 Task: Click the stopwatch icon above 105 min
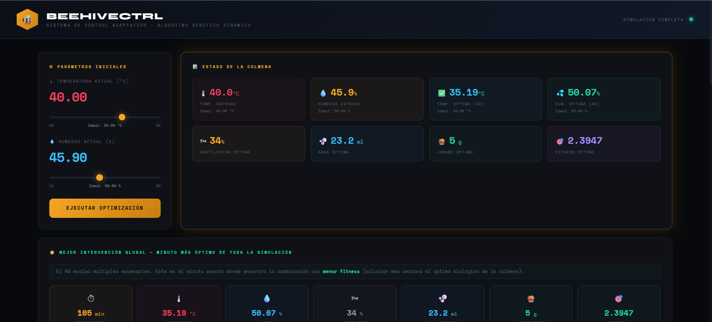[91, 298]
